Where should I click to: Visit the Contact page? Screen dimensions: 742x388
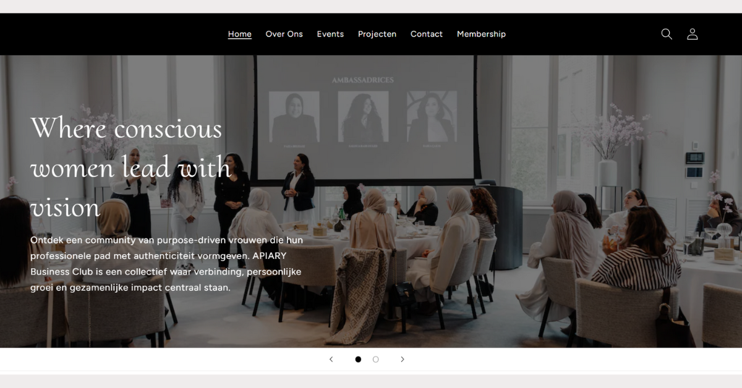tap(427, 34)
